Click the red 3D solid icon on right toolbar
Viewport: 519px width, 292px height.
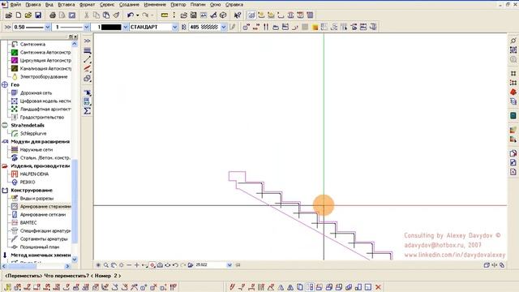coord(513,92)
